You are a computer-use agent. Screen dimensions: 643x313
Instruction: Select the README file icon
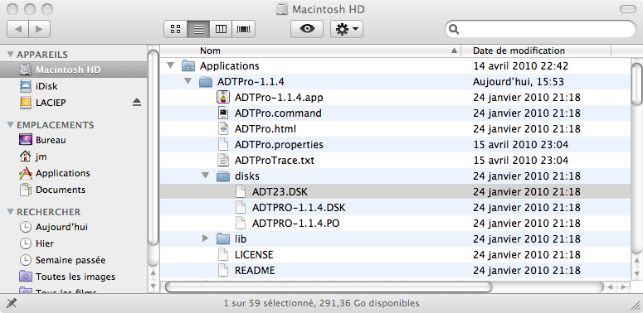[222, 270]
